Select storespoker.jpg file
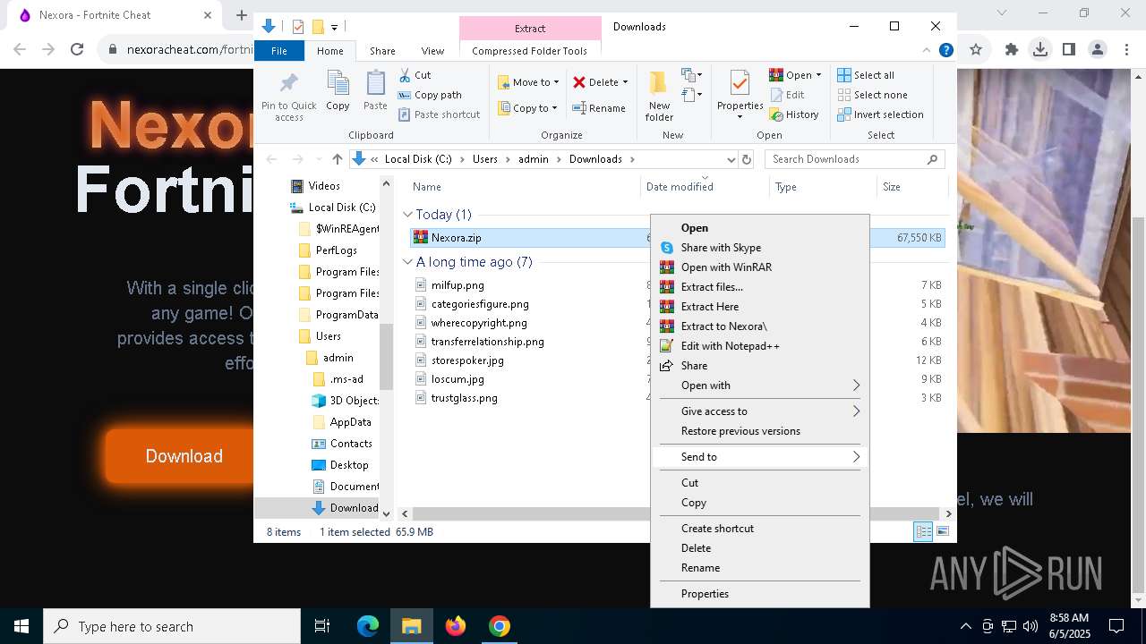 coord(467,360)
